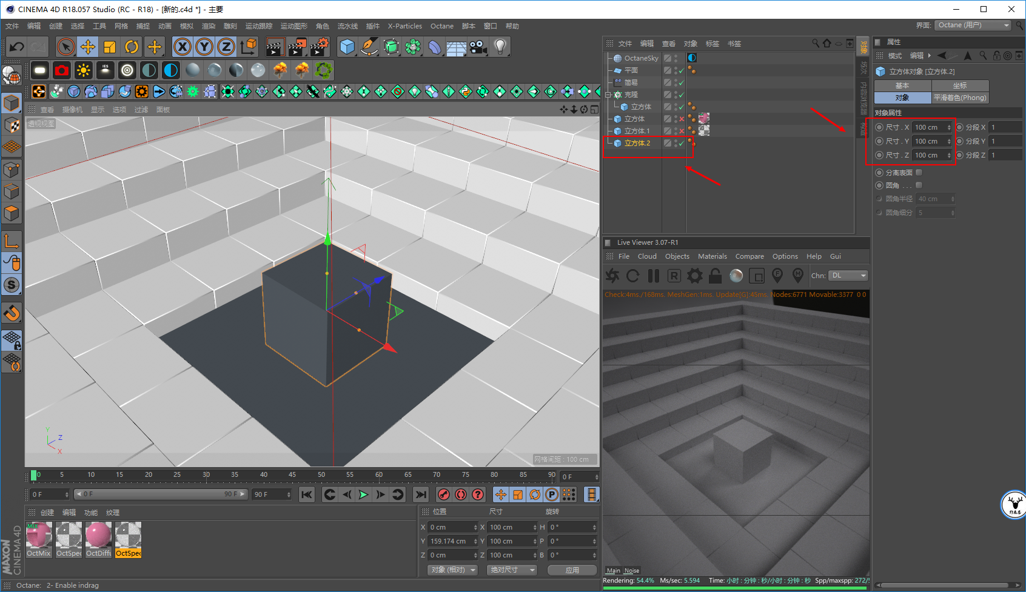Open the 绝对尺寸 size mode dropdown
Image resolution: width=1026 pixels, height=592 pixels.
[x=512, y=570]
